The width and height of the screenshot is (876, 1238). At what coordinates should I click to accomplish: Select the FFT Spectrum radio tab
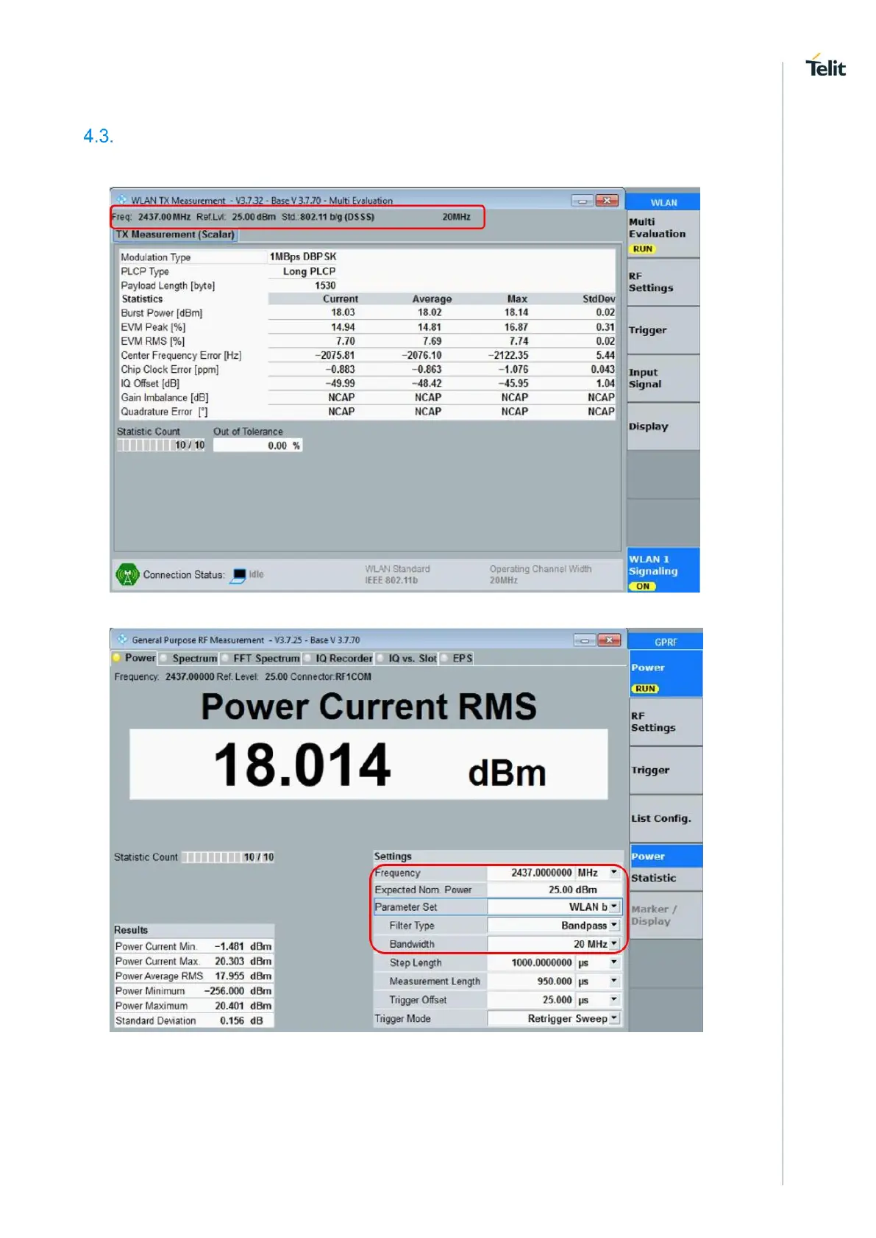tap(260, 658)
